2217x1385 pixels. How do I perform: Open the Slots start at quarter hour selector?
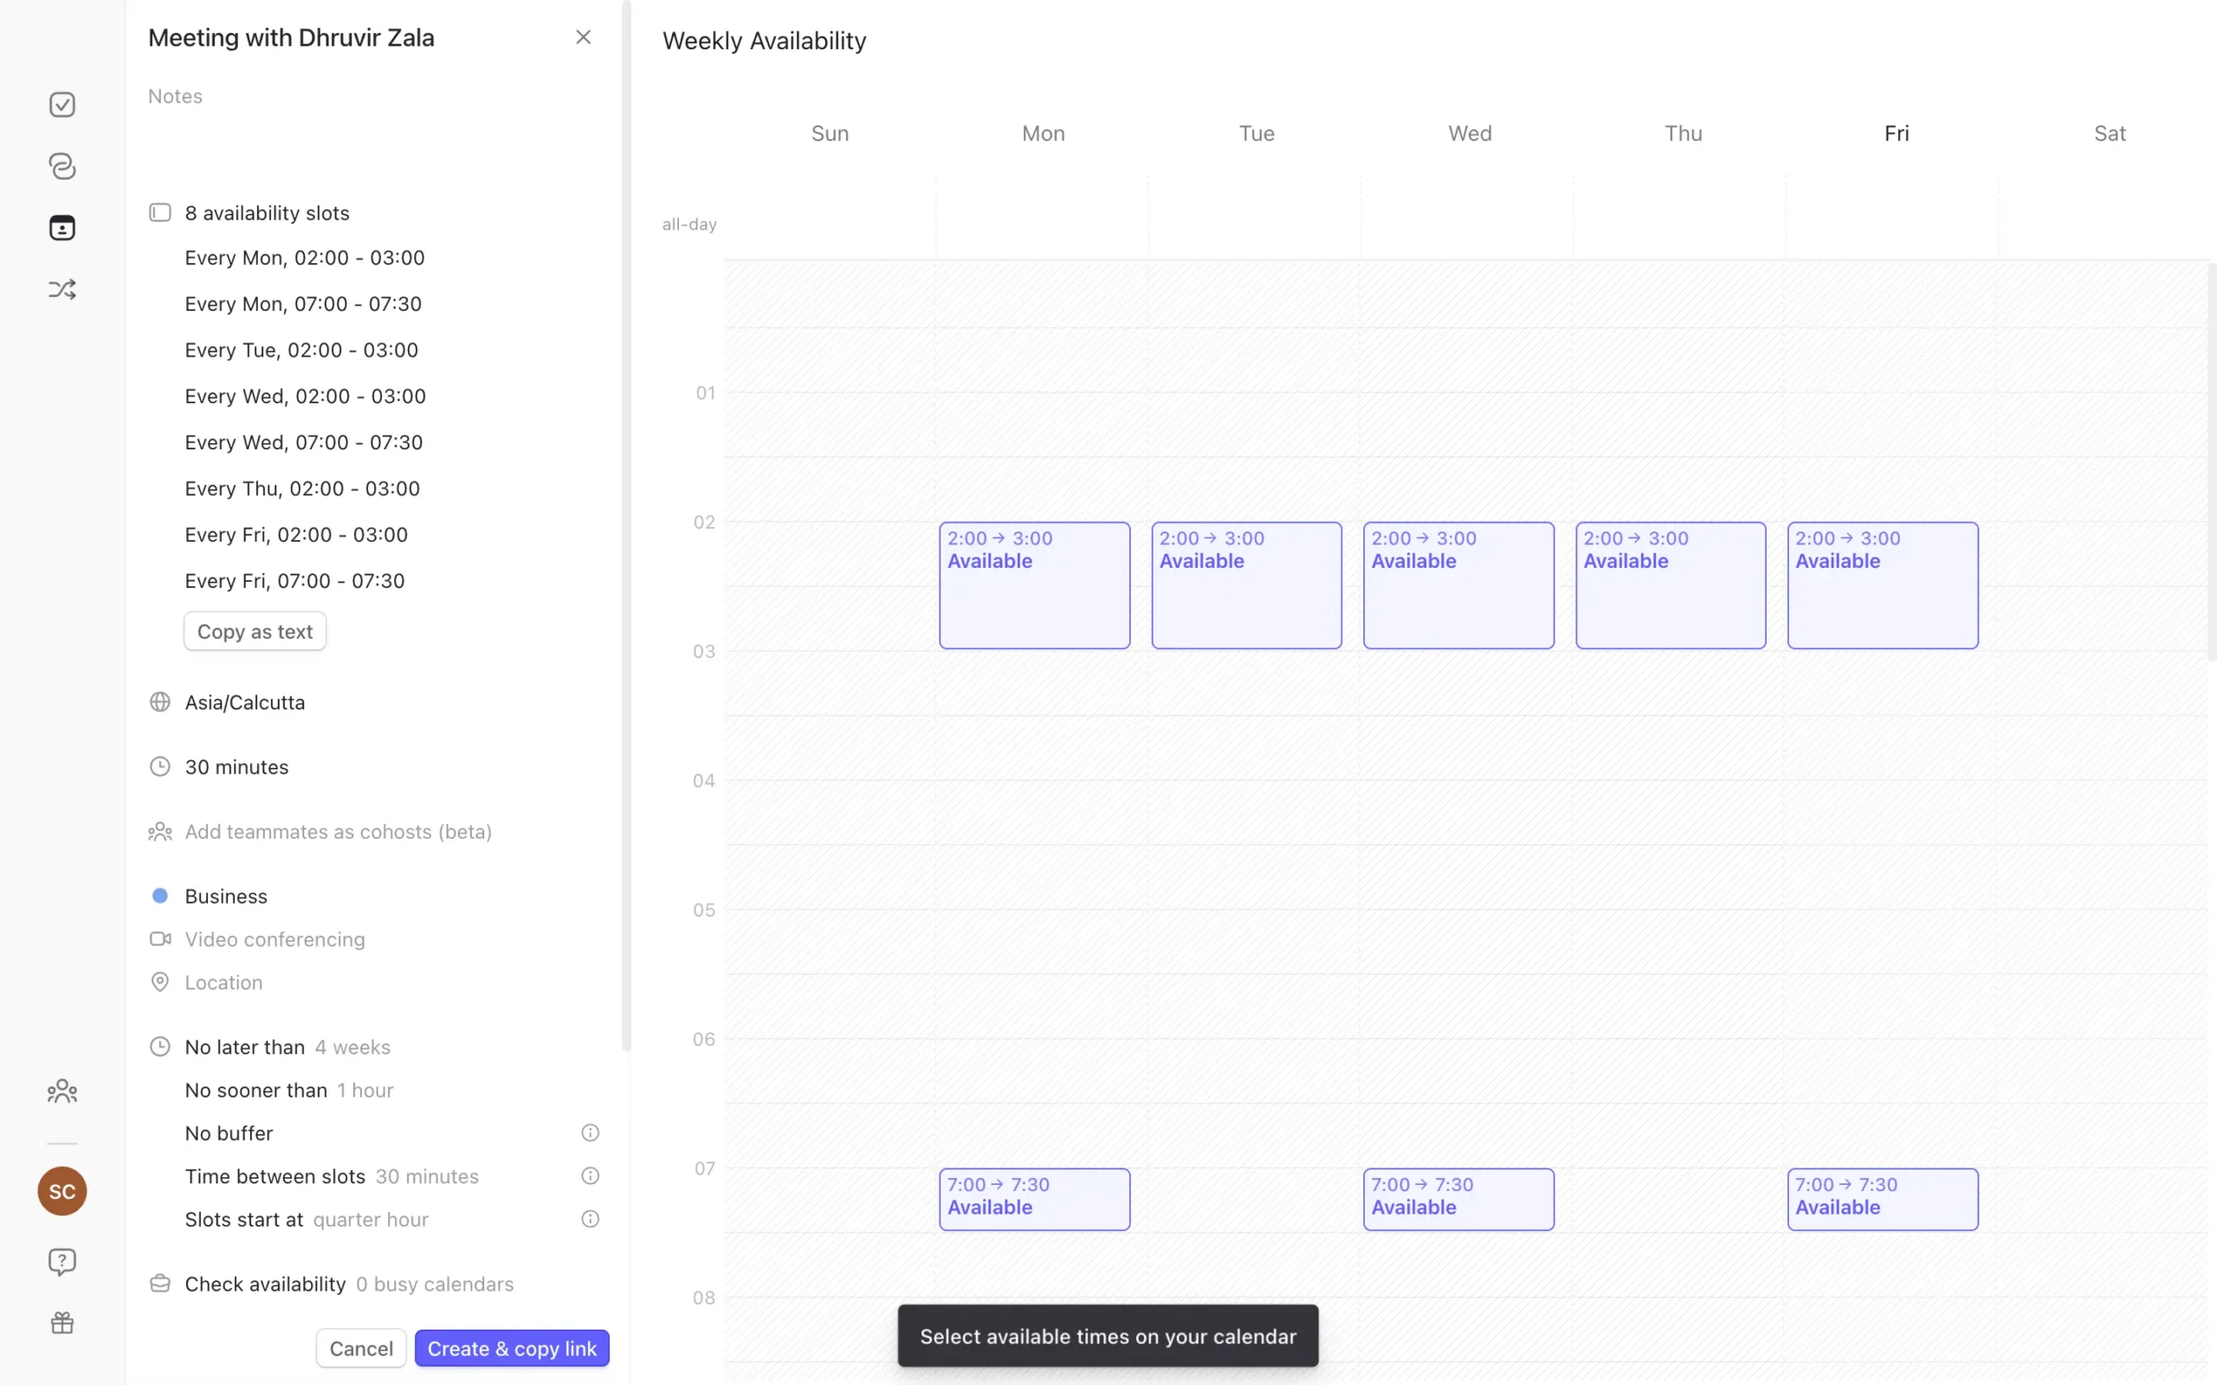pyautogui.click(x=369, y=1219)
